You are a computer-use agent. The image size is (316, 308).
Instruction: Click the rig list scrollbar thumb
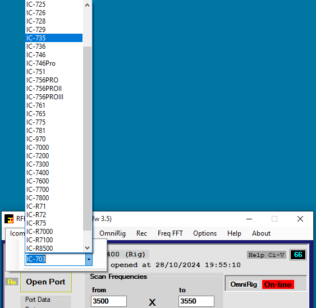[87, 139]
